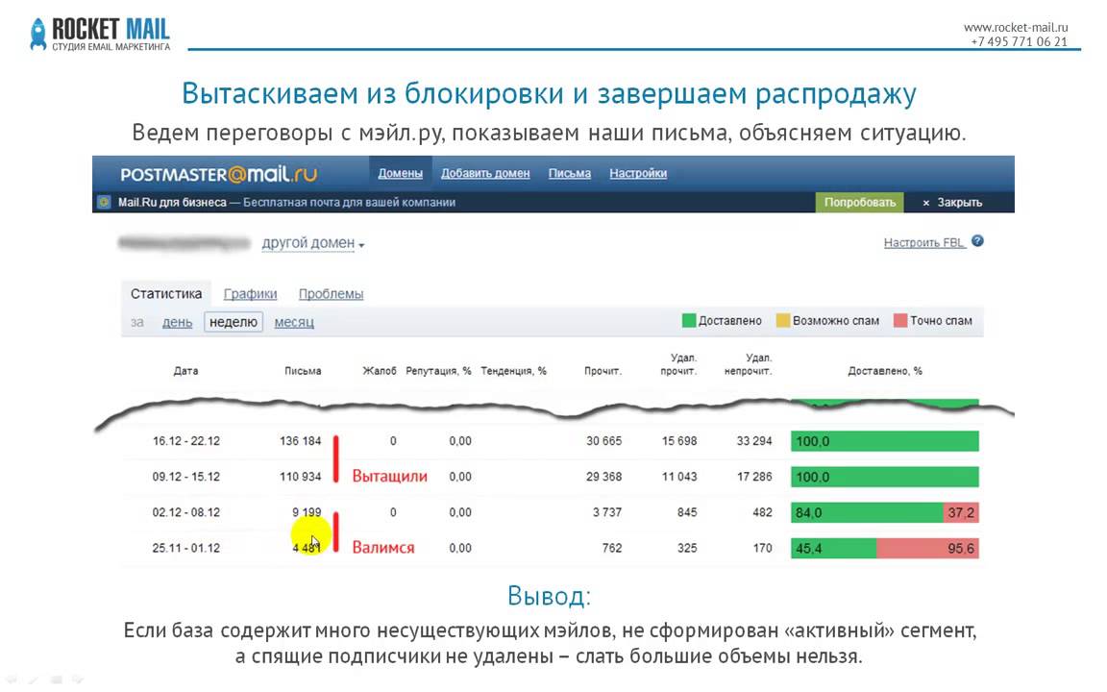Click the Mail.Ru business banner icon

click(104, 202)
